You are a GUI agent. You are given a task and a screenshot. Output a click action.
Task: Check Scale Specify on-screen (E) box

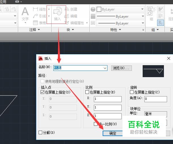pos(87,92)
